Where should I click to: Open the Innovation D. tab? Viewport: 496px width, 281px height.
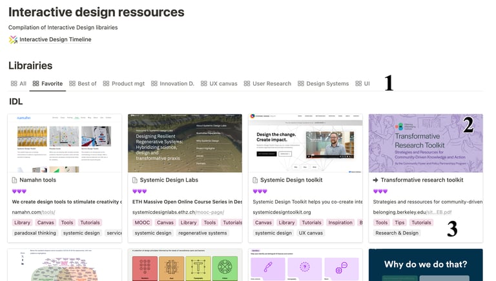[172, 84]
